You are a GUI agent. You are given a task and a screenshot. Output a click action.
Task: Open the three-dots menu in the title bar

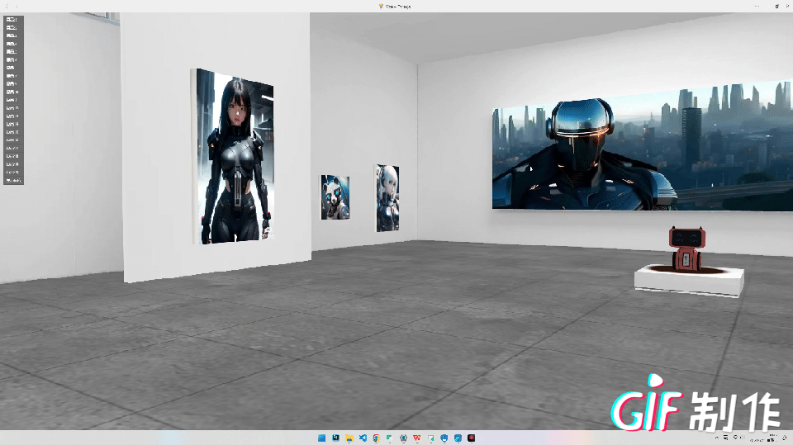(x=757, y=6)
